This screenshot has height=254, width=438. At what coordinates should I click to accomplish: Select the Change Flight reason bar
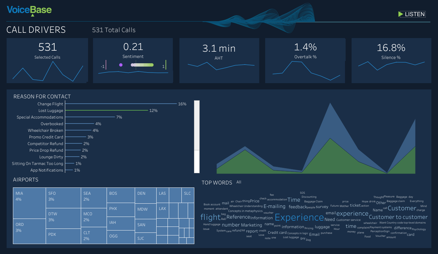pyautogui.click(x=121, y=104)
